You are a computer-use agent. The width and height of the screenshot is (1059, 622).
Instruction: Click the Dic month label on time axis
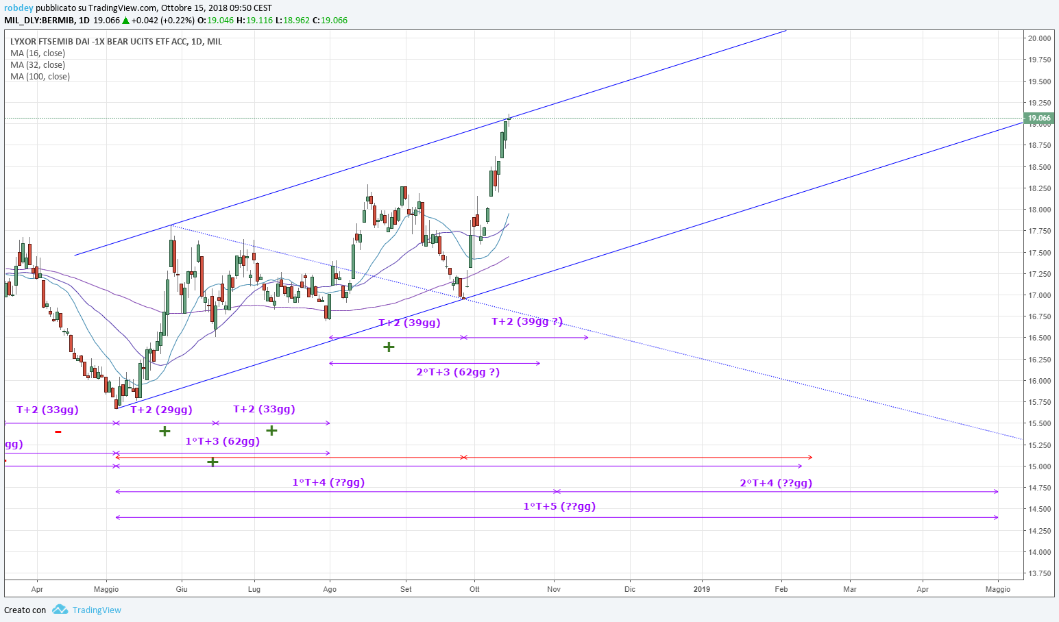pyautogui.click(x=630, y=589)
